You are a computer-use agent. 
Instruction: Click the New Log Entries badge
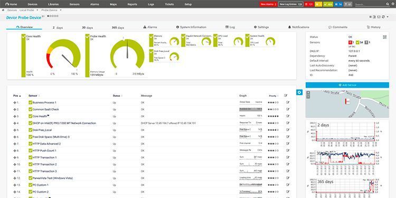coord(291,4)
